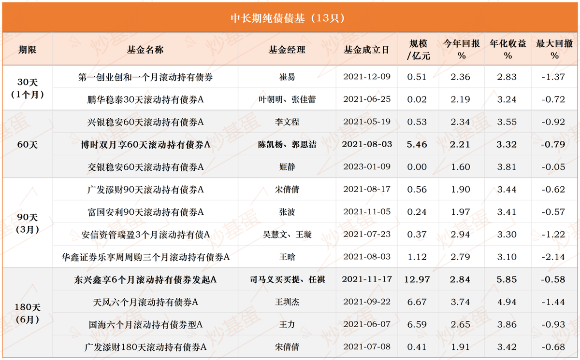Click the 期限 column header
Screen dimensions: 580x360
[x=27, y=50]
